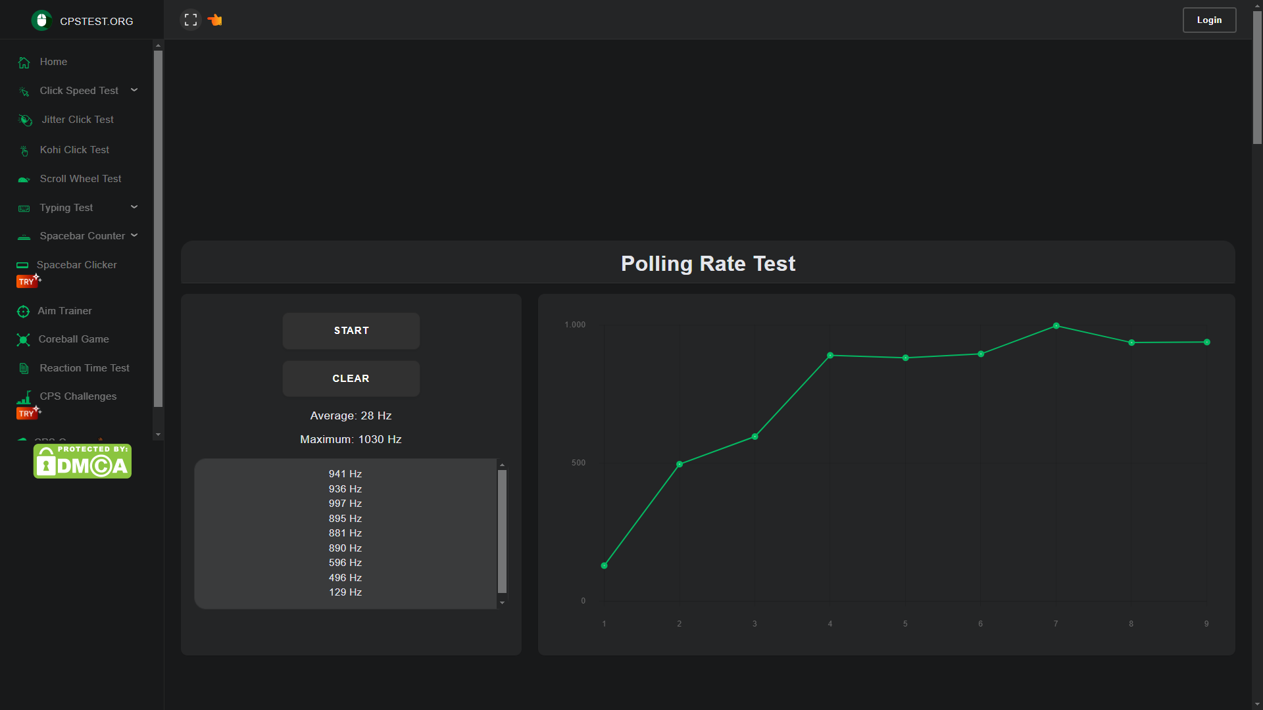Screen dimensions: 1263x710
Task: Click the Coreball Game icon
Action: coord(24,340)
